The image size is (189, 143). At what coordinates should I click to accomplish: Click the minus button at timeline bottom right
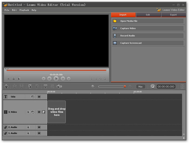point(184,134)
